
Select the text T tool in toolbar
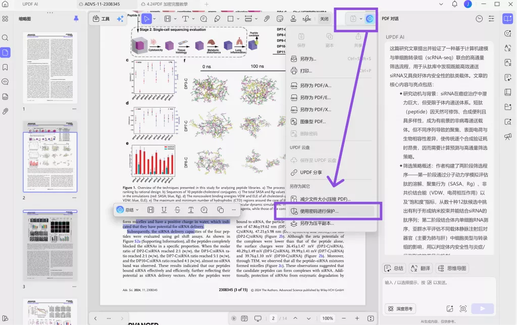tap(186, 19)
